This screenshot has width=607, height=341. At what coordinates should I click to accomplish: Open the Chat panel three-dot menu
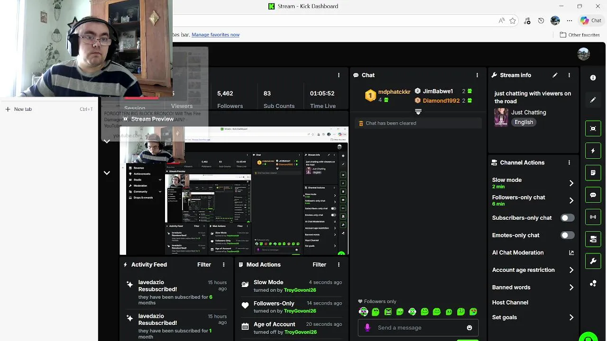[477, 75]
